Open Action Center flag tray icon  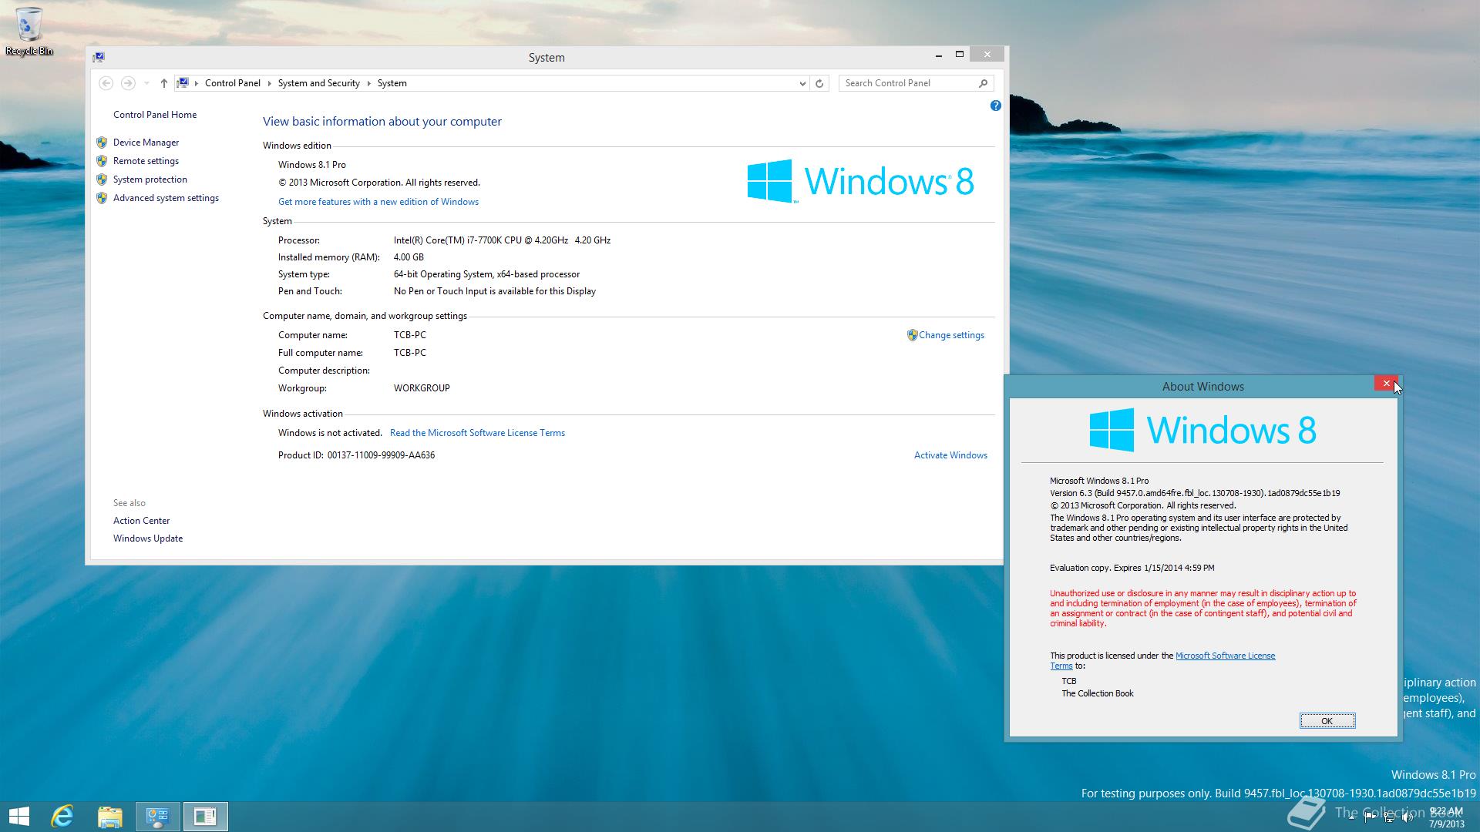(1371, 817)
